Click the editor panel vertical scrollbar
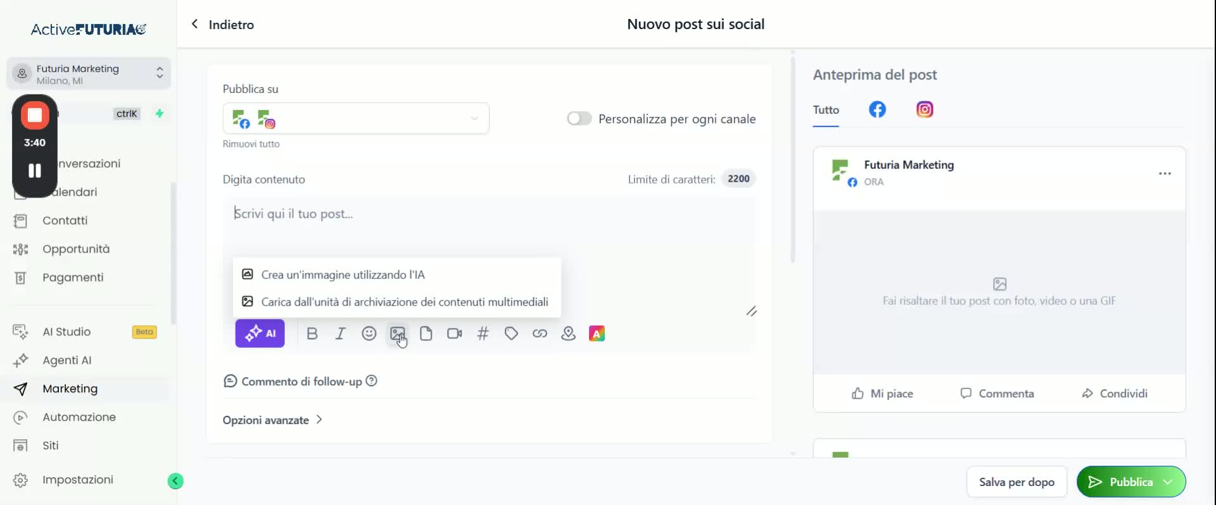 (x=792, y=158)
